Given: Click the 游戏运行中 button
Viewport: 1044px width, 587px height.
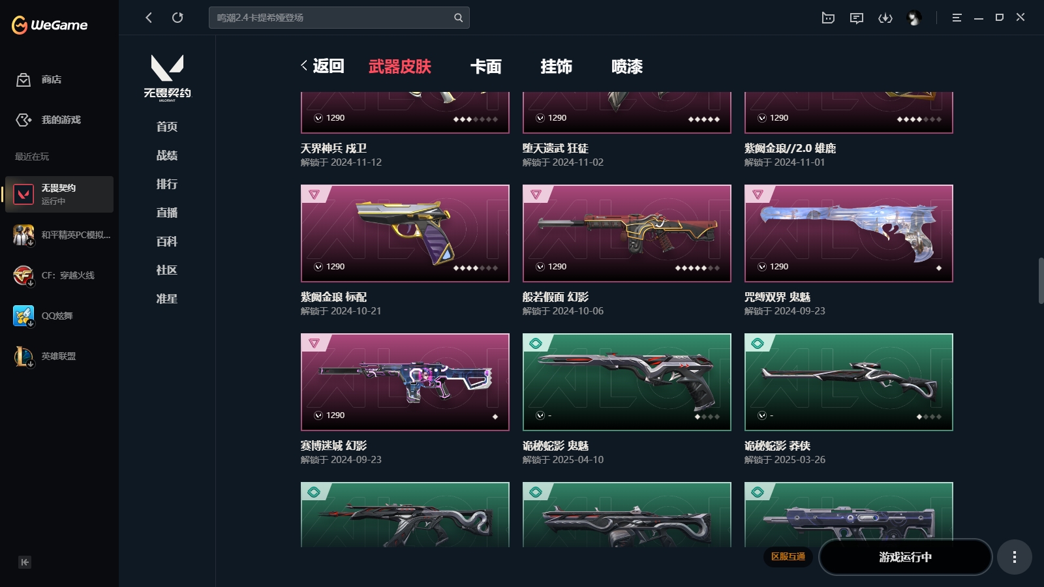Looking at the screenshot, I should point(905,557).
